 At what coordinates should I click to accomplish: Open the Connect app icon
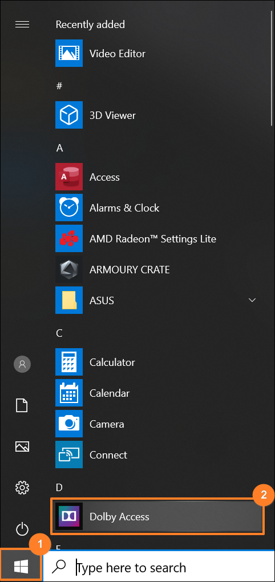coord(69,455)
